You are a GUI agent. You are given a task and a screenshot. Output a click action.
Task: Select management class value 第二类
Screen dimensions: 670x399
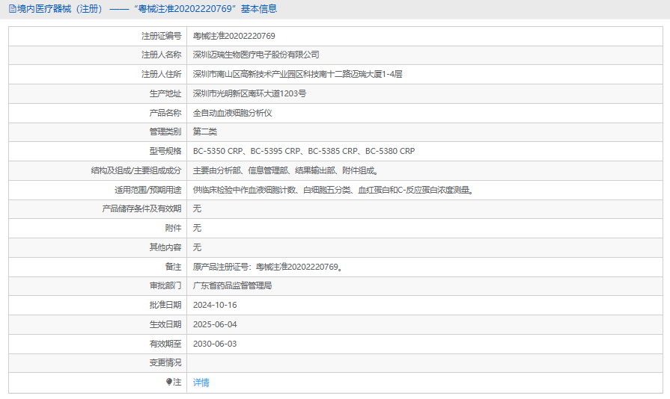(205, 132)
